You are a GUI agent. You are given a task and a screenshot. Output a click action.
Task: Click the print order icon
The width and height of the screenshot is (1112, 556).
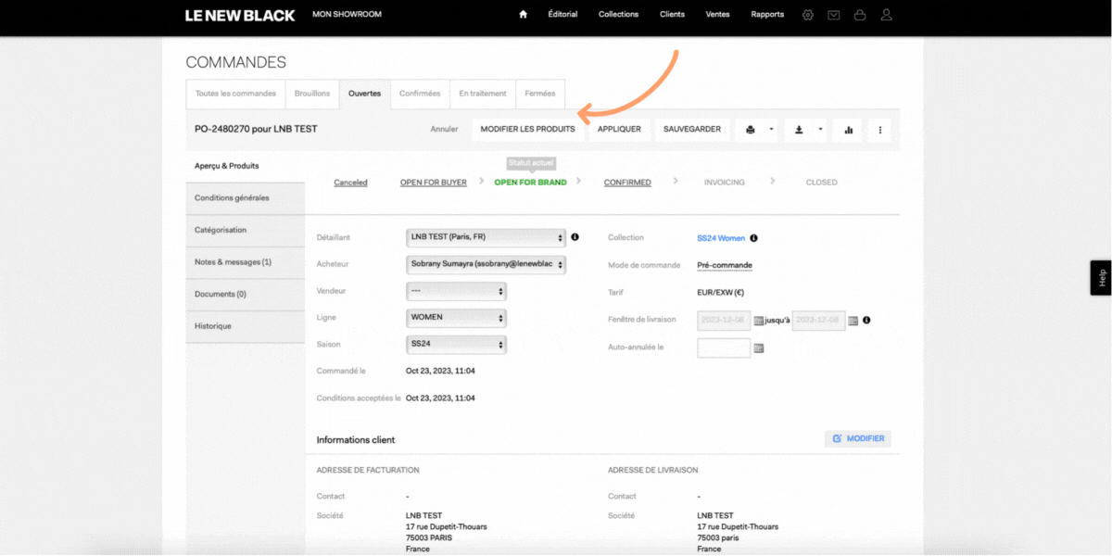click(x=750, y=130)
